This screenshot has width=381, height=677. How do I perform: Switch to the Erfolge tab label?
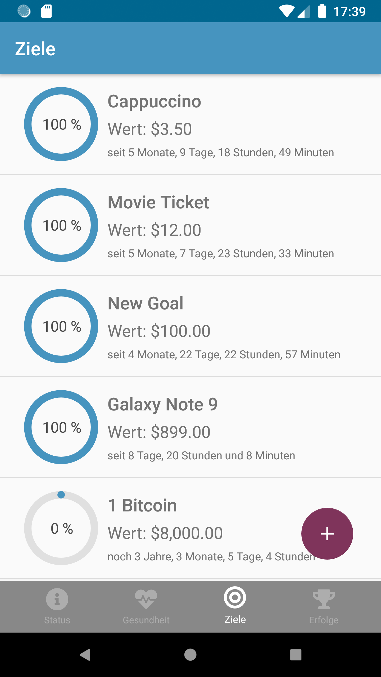point(324,620)
